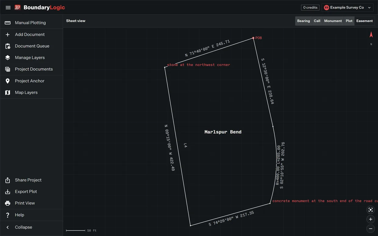Click the ES account avatar
The image size is (378, 236).
pyautogui.click(x=326, y=8)
